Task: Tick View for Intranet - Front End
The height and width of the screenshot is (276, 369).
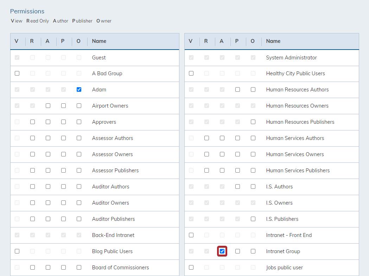Action: point(191,235)
